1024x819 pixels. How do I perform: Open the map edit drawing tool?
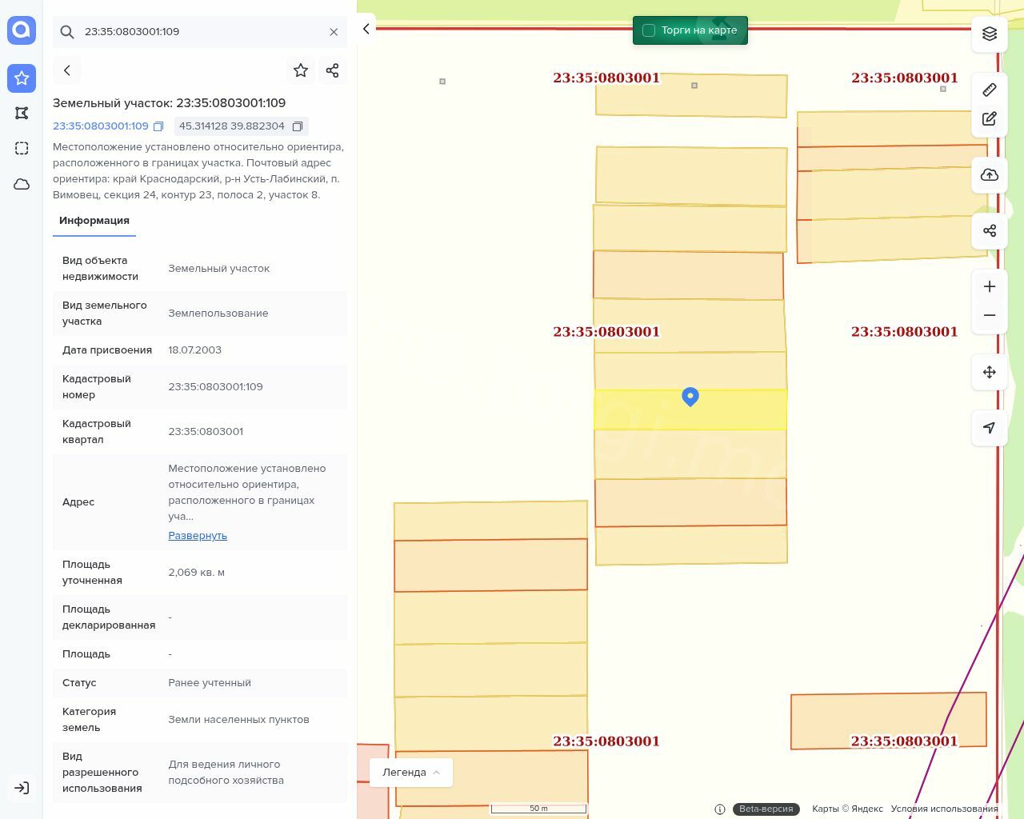990,119
